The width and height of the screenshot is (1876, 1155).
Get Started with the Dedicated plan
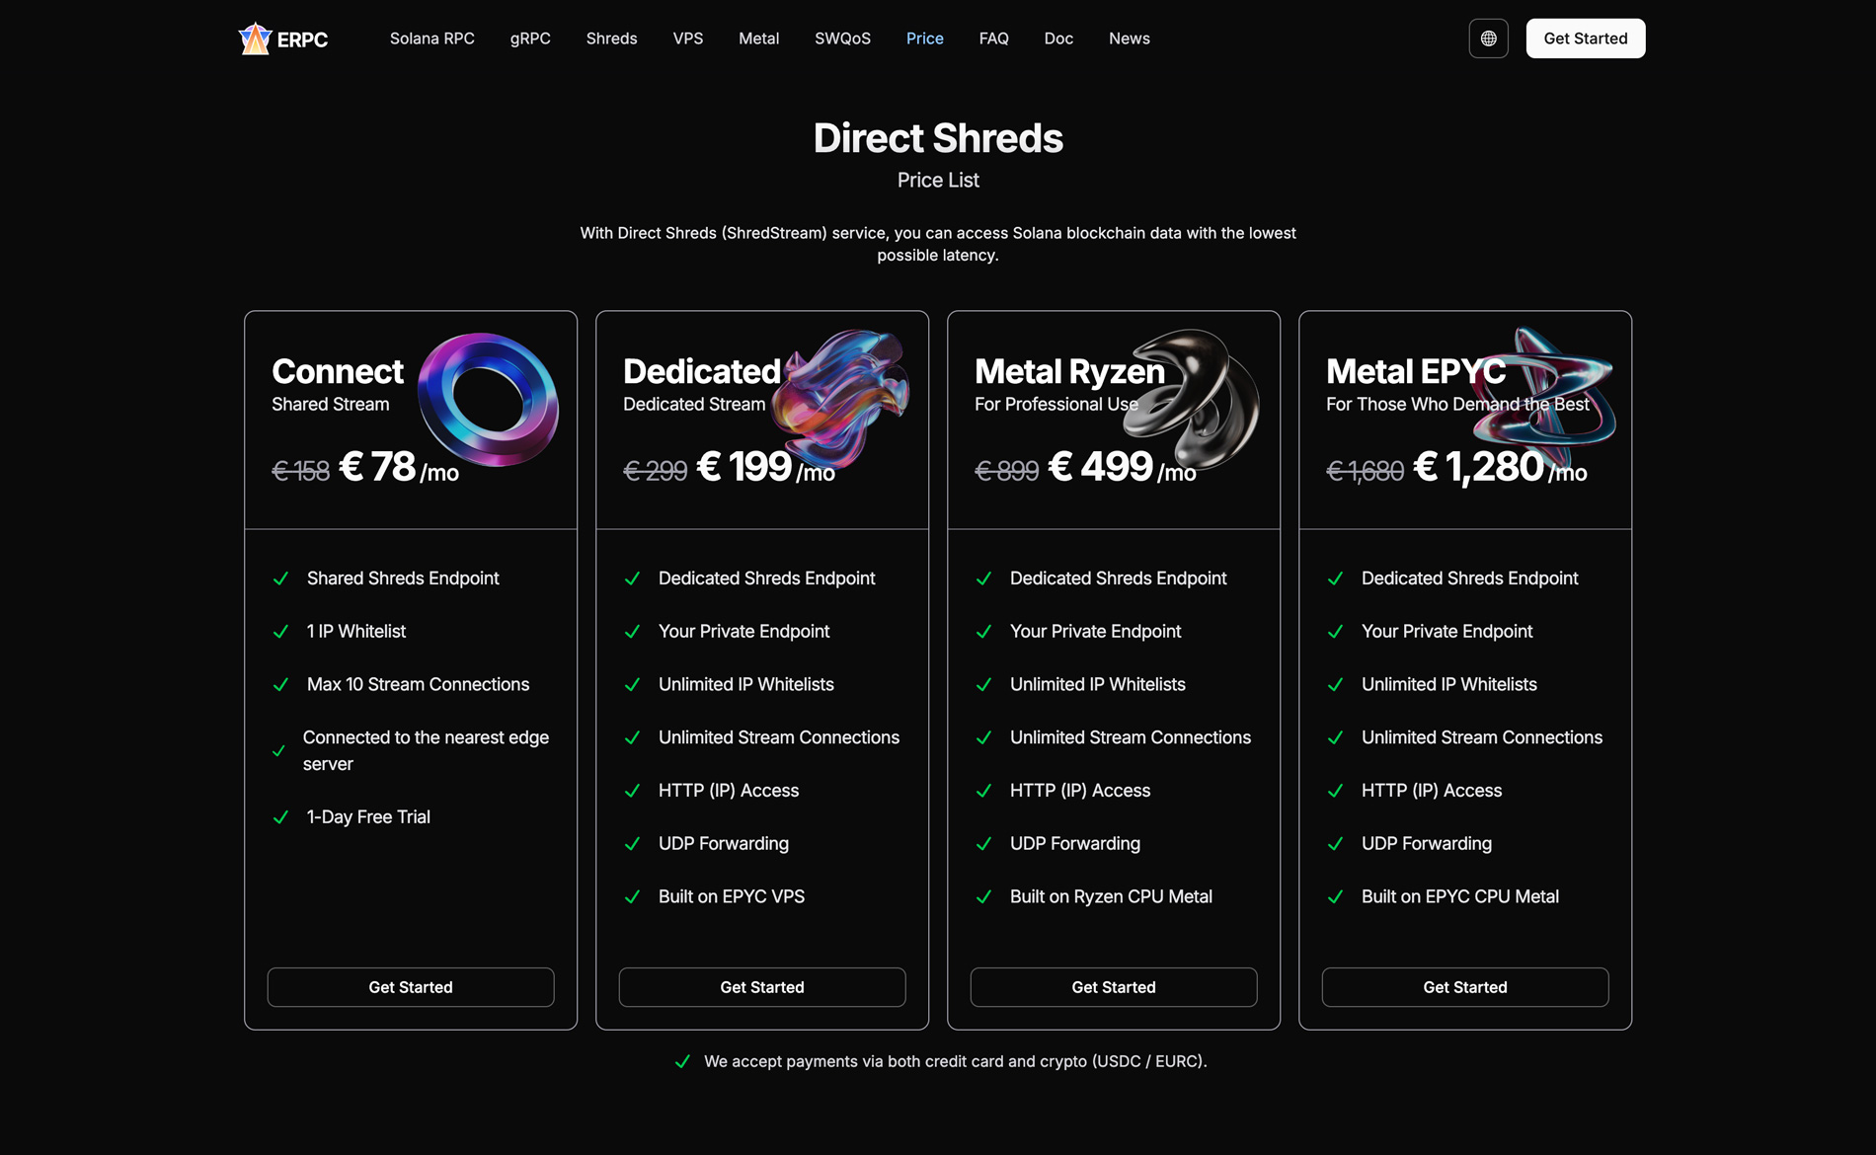[x=762, y=987]
